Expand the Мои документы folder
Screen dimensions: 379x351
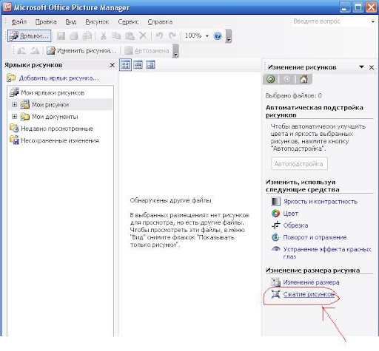15,117
